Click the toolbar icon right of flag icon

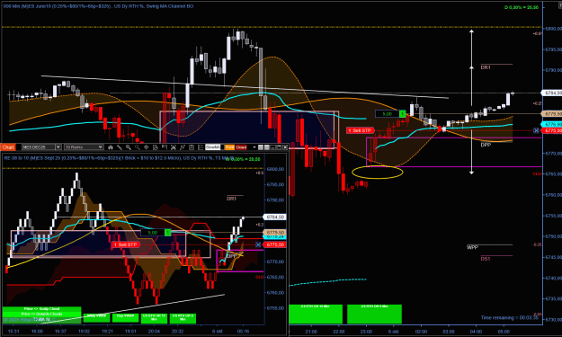(x=174, y=147)
